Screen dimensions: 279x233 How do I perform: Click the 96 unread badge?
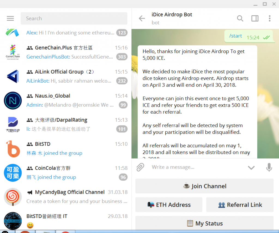tap(123, 177)
